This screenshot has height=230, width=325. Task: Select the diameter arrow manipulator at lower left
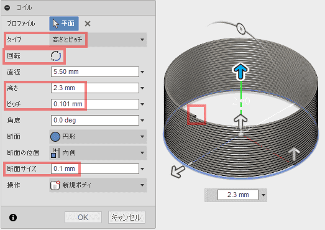(178, 172)
